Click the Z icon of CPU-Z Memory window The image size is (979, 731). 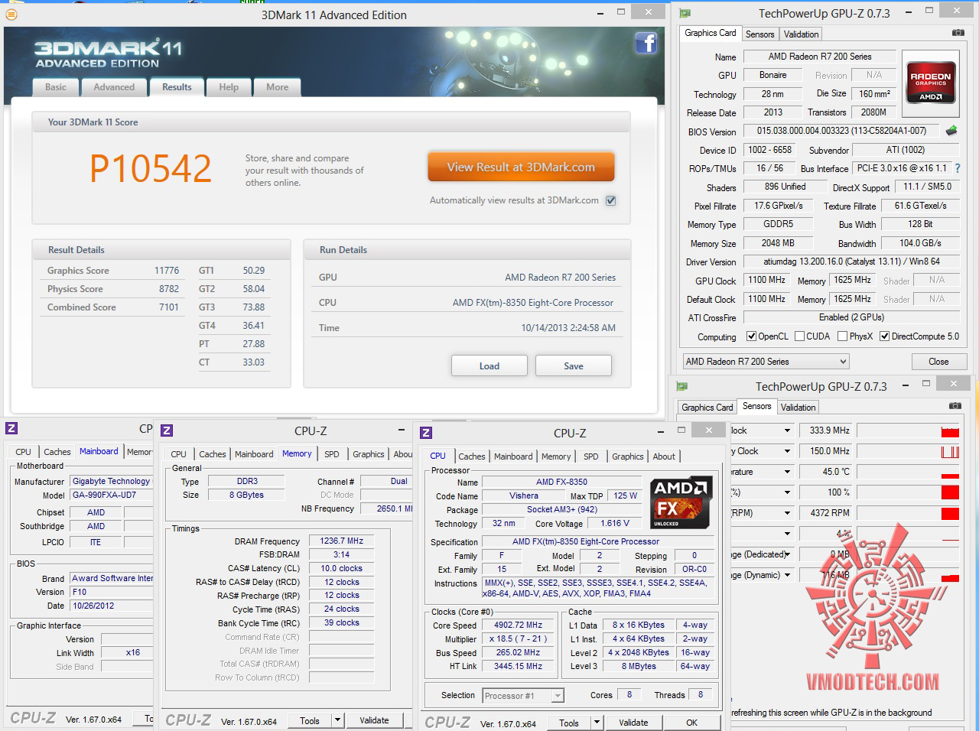click(168, 430)
